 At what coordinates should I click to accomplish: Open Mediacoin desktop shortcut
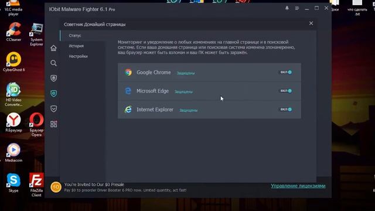coord(13,152)
